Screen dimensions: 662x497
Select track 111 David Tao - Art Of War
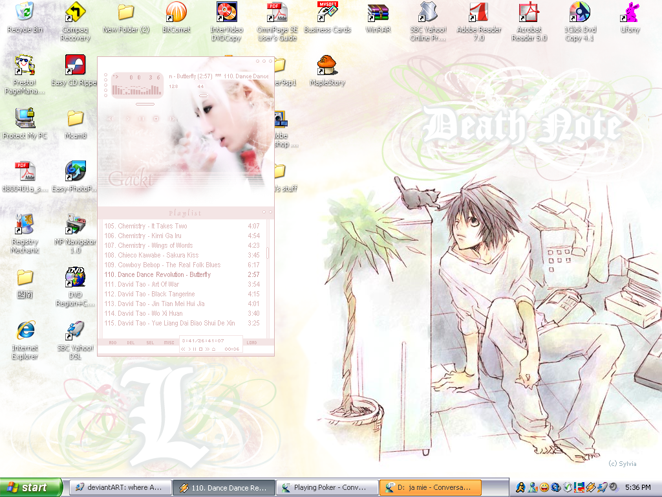tap(182, 285)
